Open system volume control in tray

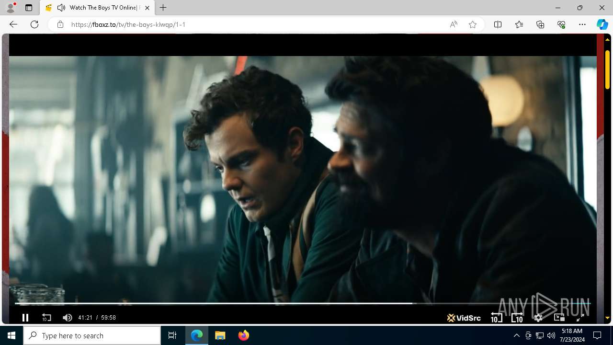pos(551,335)
